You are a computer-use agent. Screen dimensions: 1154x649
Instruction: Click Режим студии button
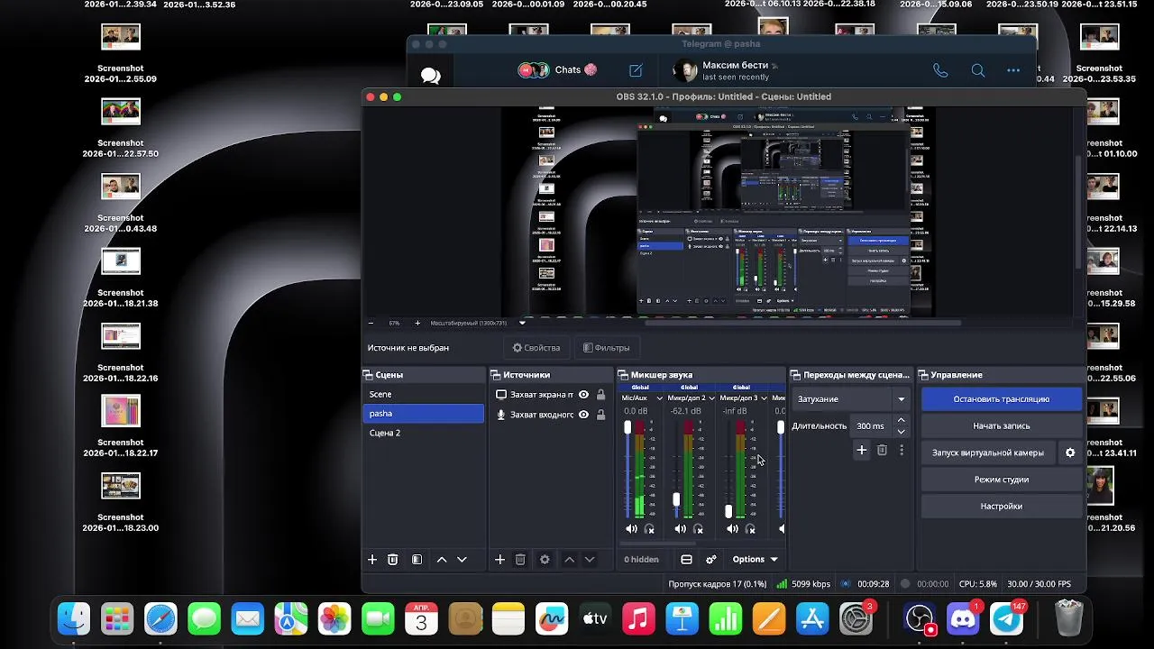1002,480
